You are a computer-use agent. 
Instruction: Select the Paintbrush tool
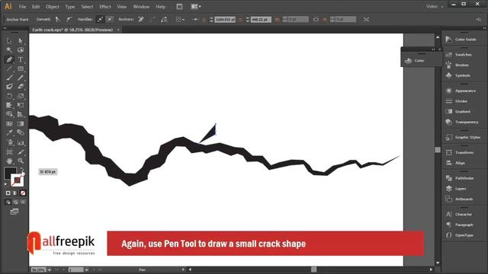tap(9, 78)
